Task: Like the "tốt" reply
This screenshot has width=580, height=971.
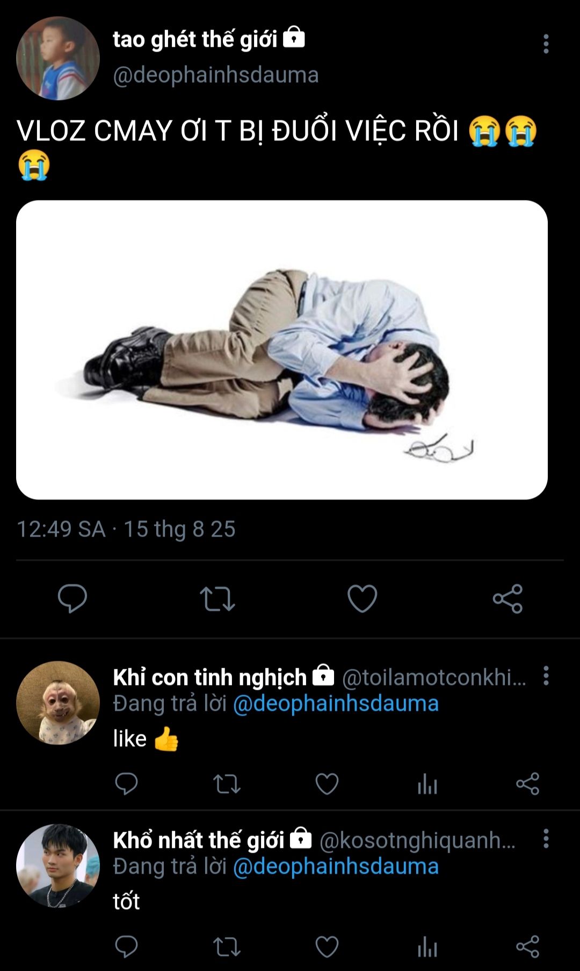Action: pyautogui.click(x=327, y=947)
